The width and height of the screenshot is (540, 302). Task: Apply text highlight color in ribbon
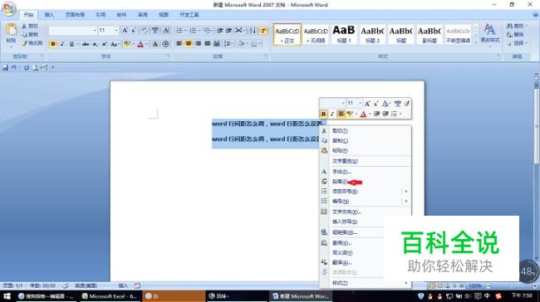127,44
